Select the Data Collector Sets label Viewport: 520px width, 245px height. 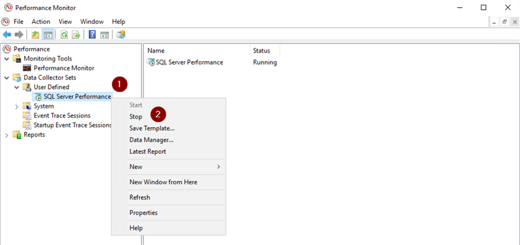pos(50,77)
